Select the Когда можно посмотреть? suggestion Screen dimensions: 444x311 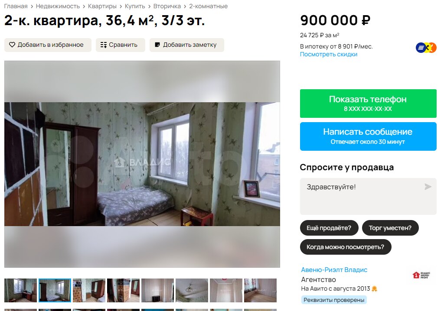coord(346,247)
